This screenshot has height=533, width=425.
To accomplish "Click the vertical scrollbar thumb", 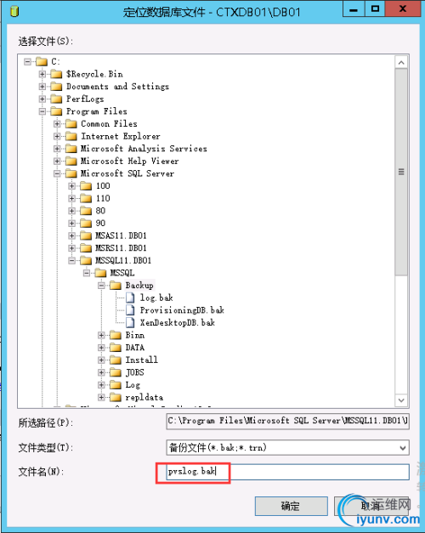I will point(401,173).
